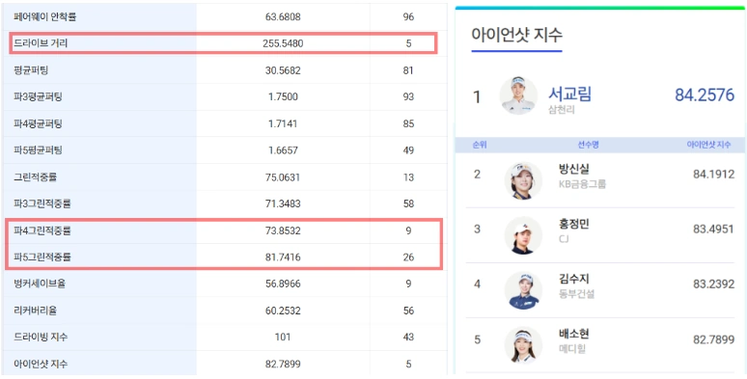Select 아이언샷 지수 row label in stats table
This screenshot has height=379, width=747.
41,365
